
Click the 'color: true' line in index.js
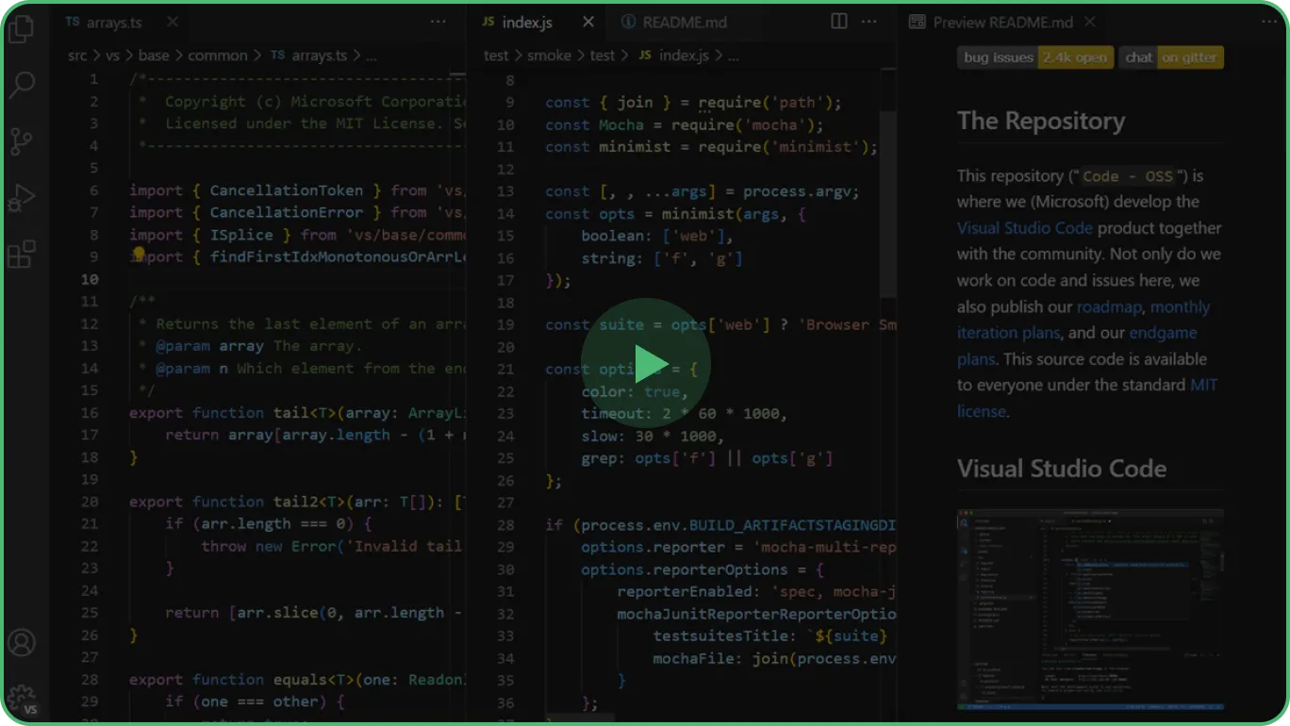tap(635, 391)
